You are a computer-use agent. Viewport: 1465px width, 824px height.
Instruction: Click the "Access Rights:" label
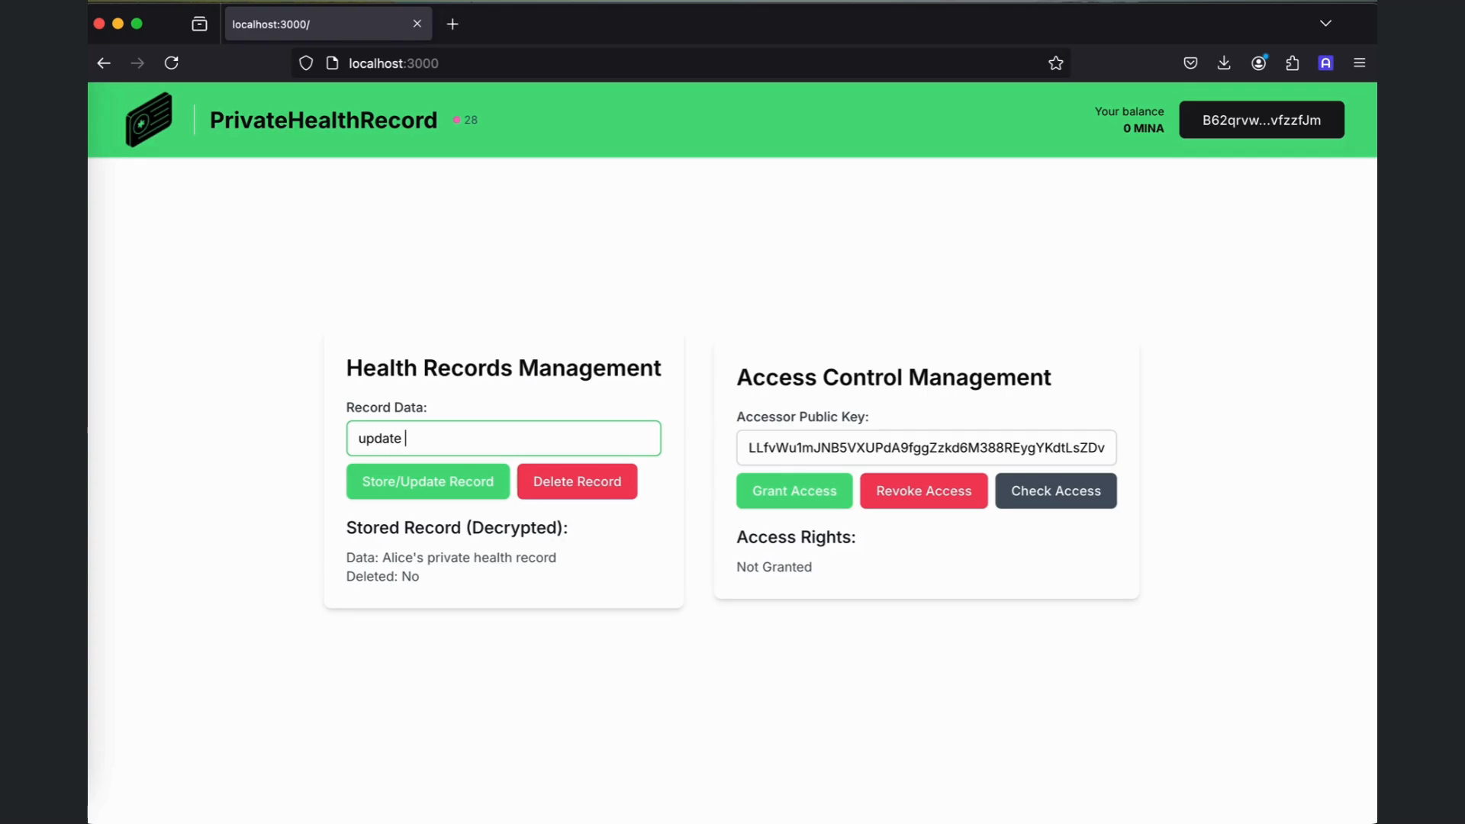pyautogui.click(x=796, y=537)
